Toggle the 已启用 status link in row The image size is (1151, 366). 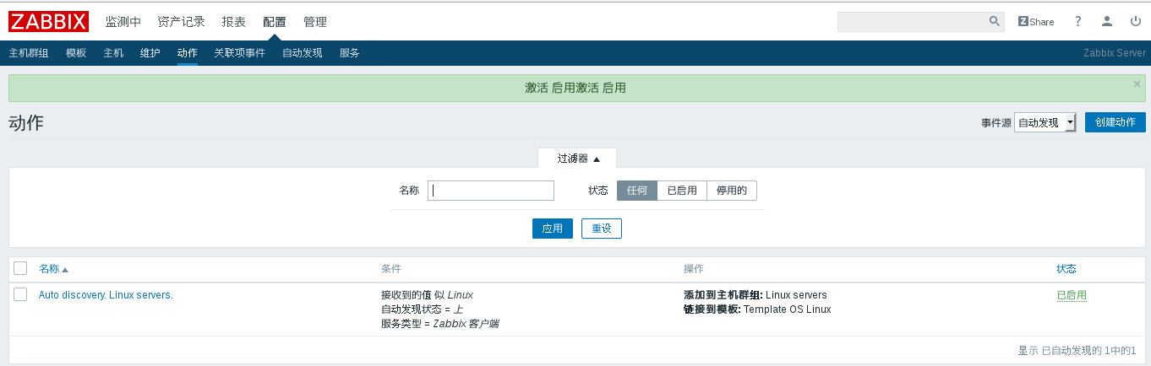coord(1072,295)
